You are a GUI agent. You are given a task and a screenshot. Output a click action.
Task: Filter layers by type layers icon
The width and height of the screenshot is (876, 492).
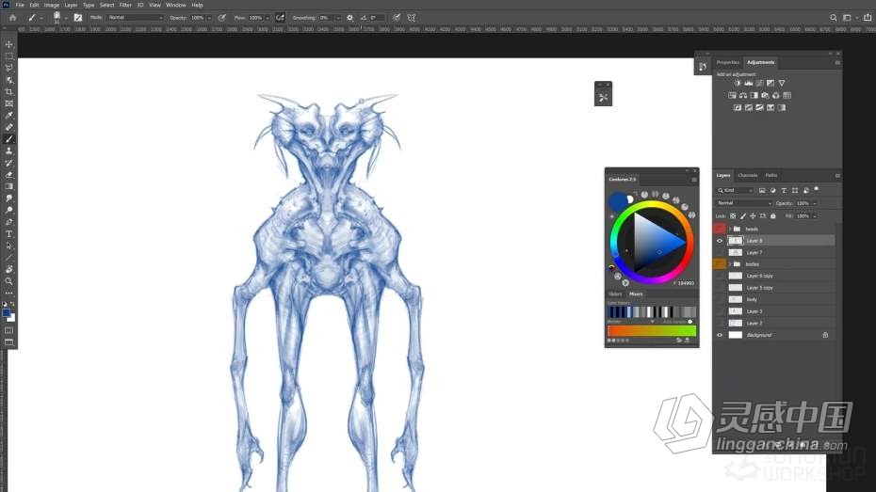click(784, 191)
